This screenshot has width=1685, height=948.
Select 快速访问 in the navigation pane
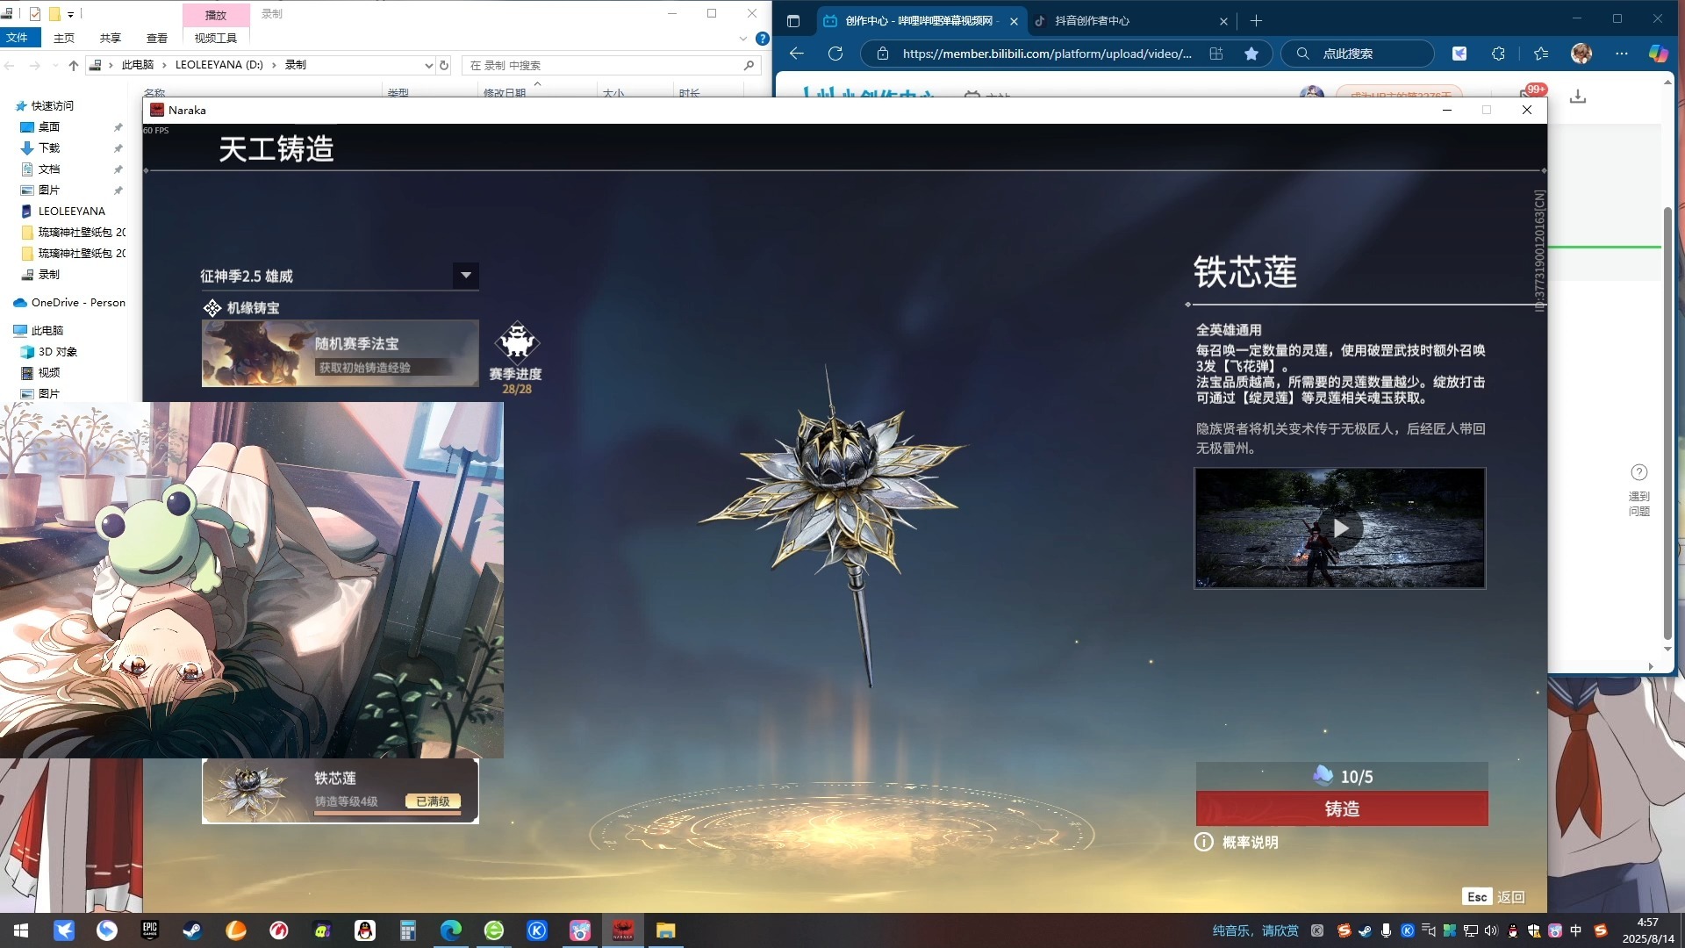pos(53,105)
